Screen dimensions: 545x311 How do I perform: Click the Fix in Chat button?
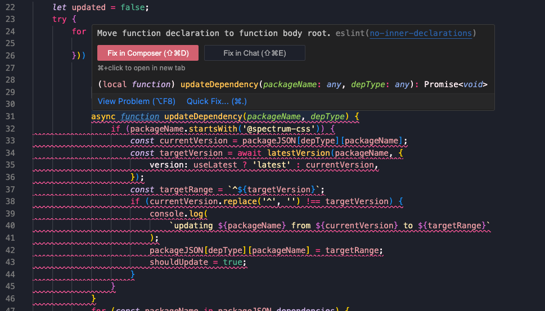coord(254,53)
